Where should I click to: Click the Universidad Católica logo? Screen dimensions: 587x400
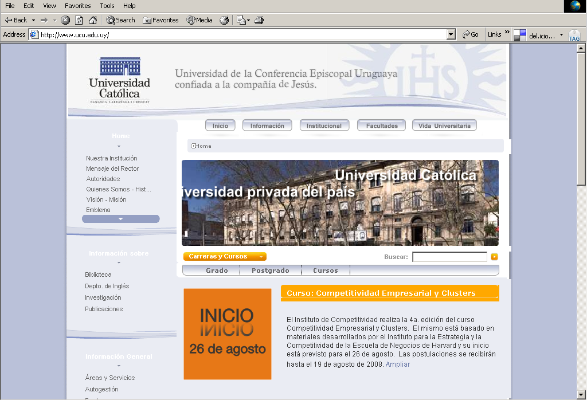[x=120, y=80]
